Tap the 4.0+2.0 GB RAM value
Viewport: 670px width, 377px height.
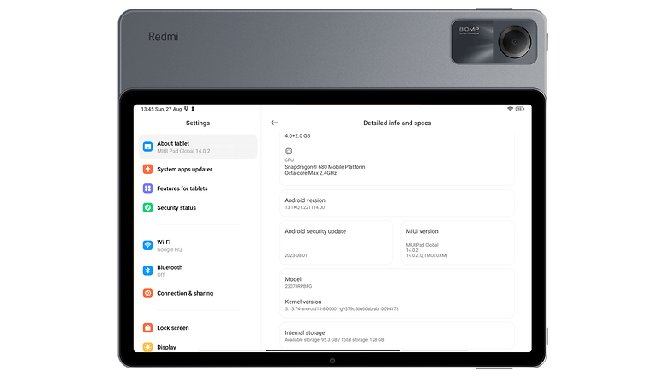tap(297, 135)
